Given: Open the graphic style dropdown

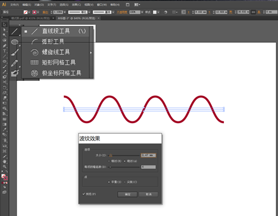Looking at the screenshot, I should (x=158, y=12).
